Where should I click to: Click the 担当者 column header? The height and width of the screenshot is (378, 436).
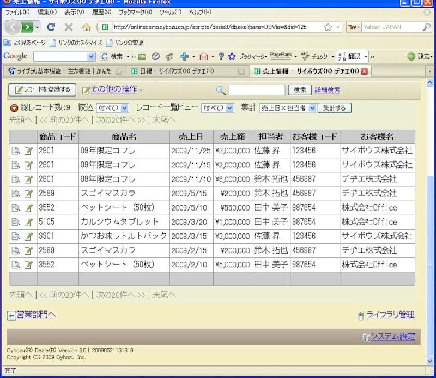pos(271,137)
